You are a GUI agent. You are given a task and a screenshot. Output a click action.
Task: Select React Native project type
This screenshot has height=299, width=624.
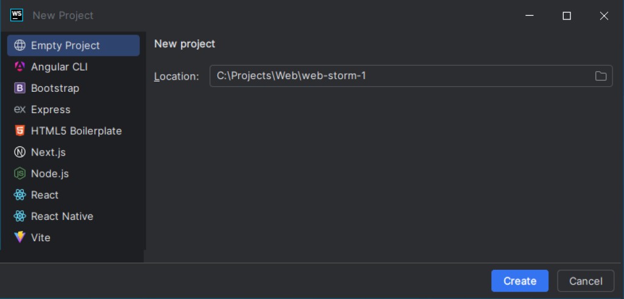[62, 216]
